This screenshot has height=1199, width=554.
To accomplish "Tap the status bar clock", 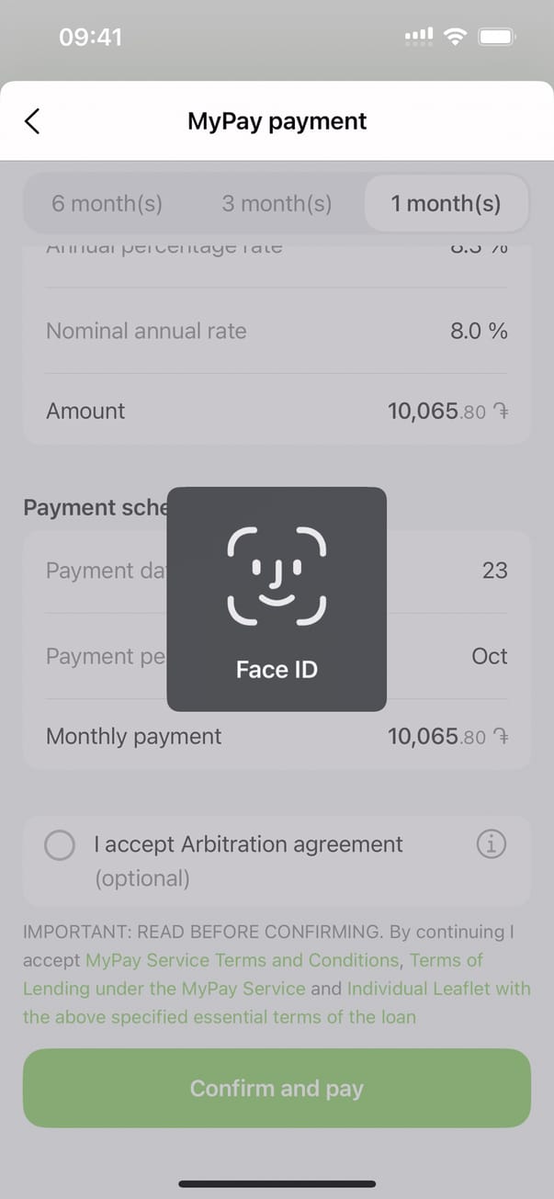I will click(90, 37).
